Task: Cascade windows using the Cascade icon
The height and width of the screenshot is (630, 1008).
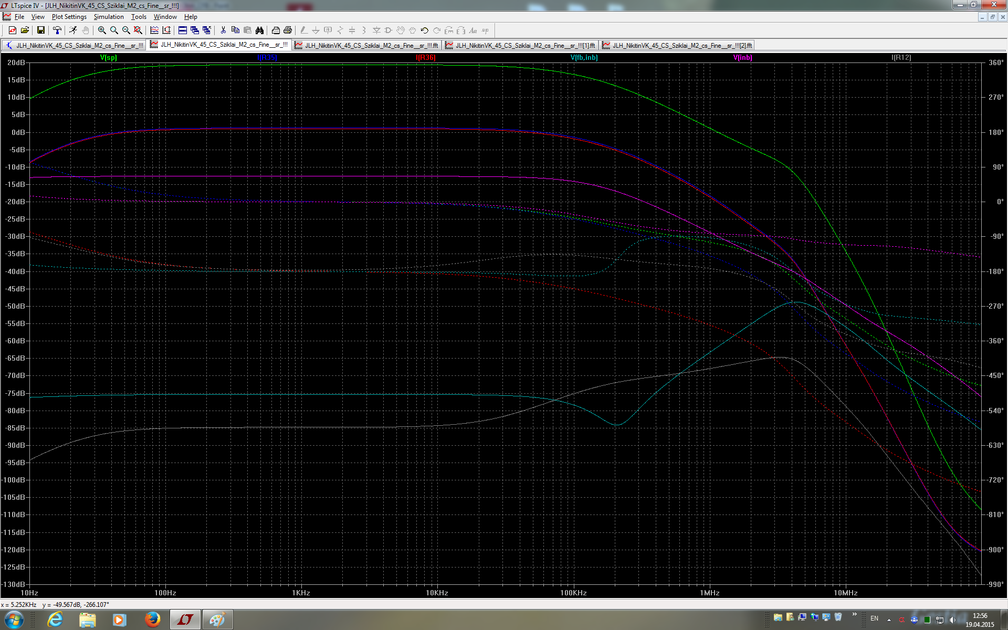Action: (x=195, y=30)
